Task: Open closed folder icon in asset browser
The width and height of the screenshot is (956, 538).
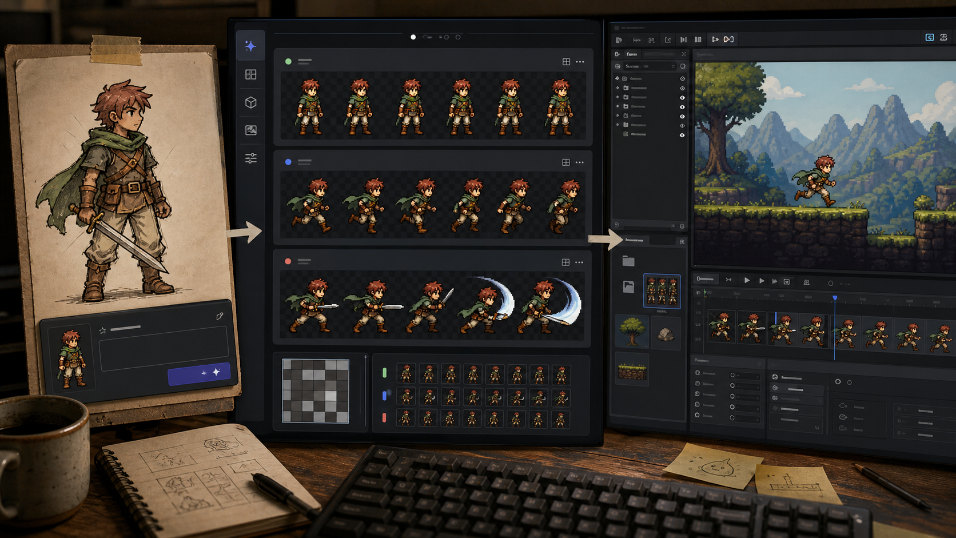Action: [628, 261]
